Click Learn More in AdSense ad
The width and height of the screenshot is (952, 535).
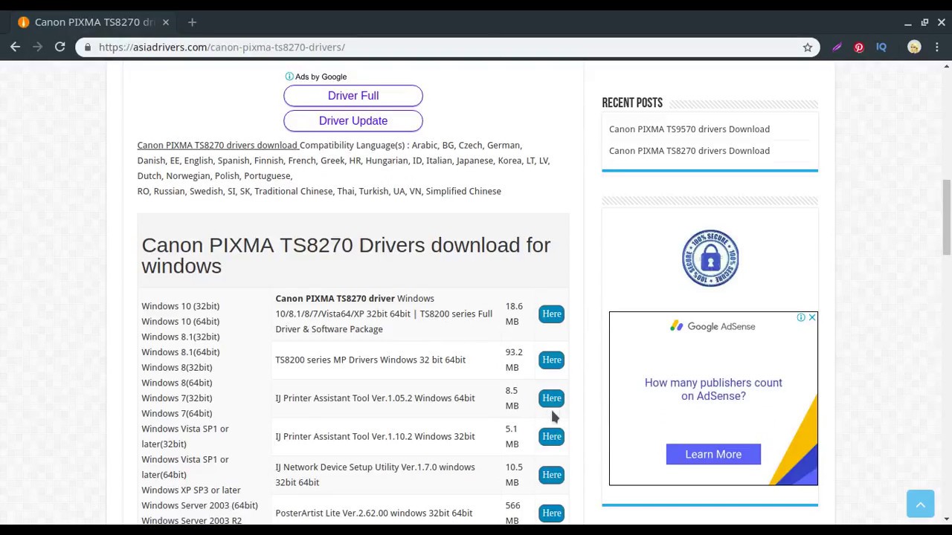[713, 455]
